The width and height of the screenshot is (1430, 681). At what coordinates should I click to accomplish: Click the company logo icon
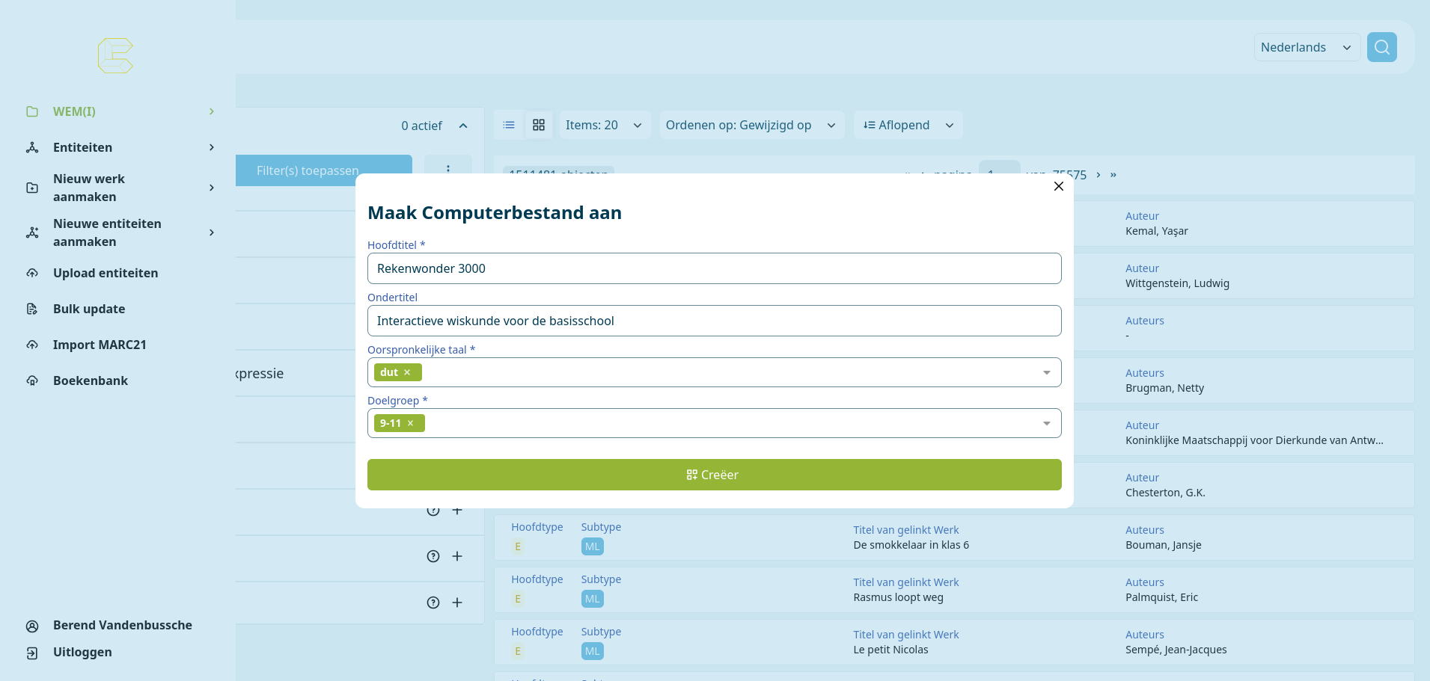115,55
